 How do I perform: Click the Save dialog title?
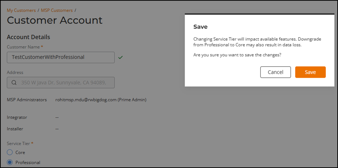(x=200, y=27)
